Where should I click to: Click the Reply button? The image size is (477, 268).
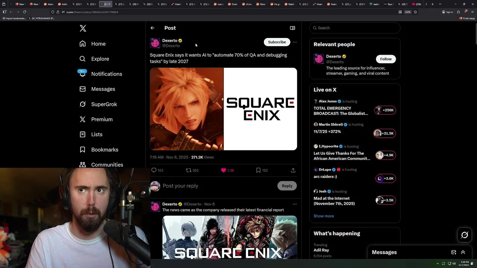287,186
